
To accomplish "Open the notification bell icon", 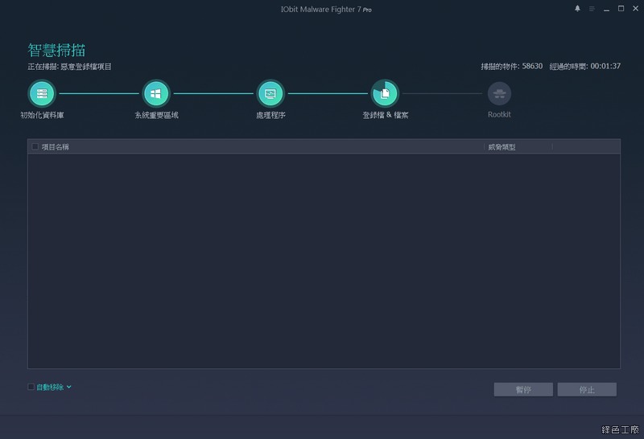I will pos(577,9).
